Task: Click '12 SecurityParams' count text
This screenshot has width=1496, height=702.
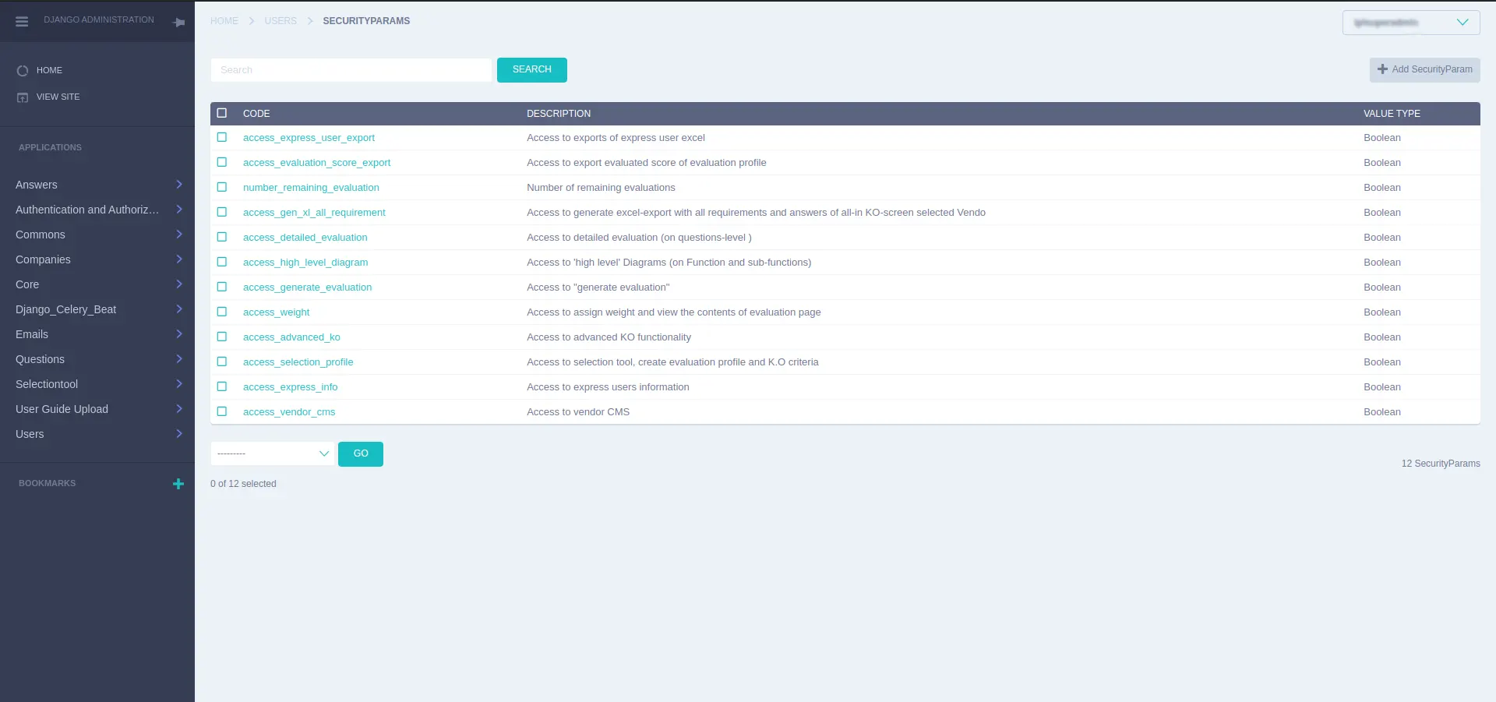Action: click(x=1441, y=464)
